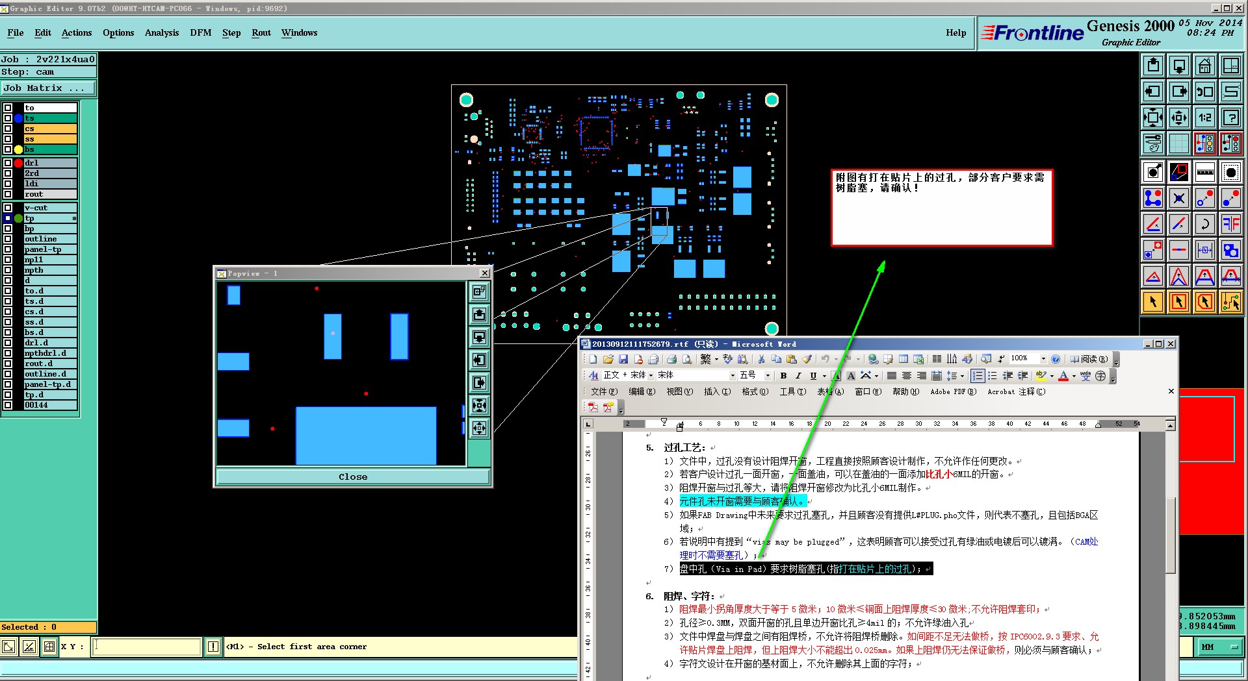Image resolution: width=1248 pixels, height=681 pixels.
Task: Select the rectangle area select tool
Action: tap(1179, 302)
